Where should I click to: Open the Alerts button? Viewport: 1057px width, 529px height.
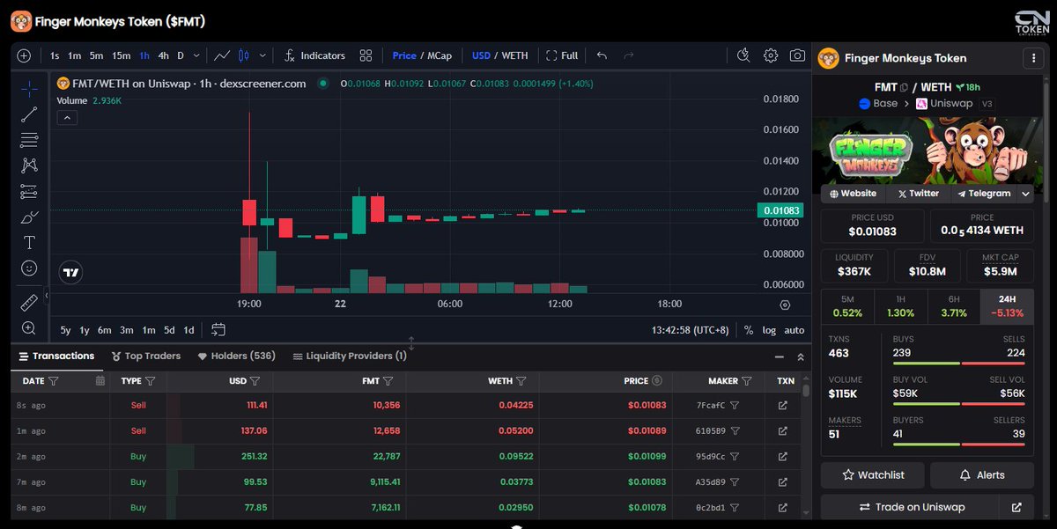coord(982,474)
